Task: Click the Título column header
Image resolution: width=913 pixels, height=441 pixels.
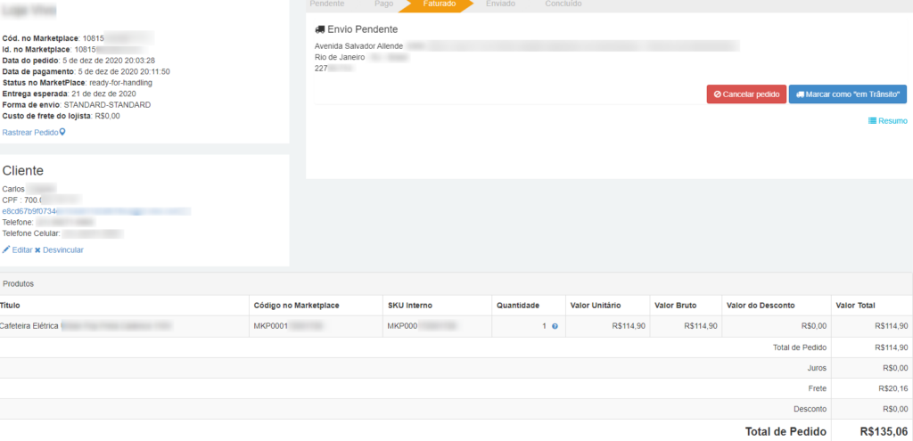Action: click(x=11, y=306)
